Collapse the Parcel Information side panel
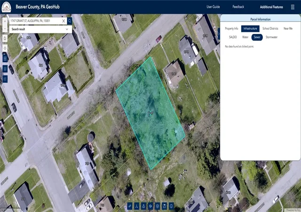Screen dimensions: 301x212 (x=219, y=33)
